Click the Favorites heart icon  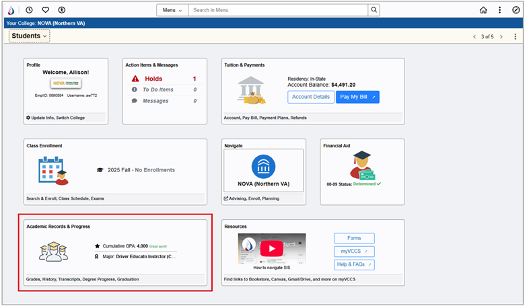46,10
